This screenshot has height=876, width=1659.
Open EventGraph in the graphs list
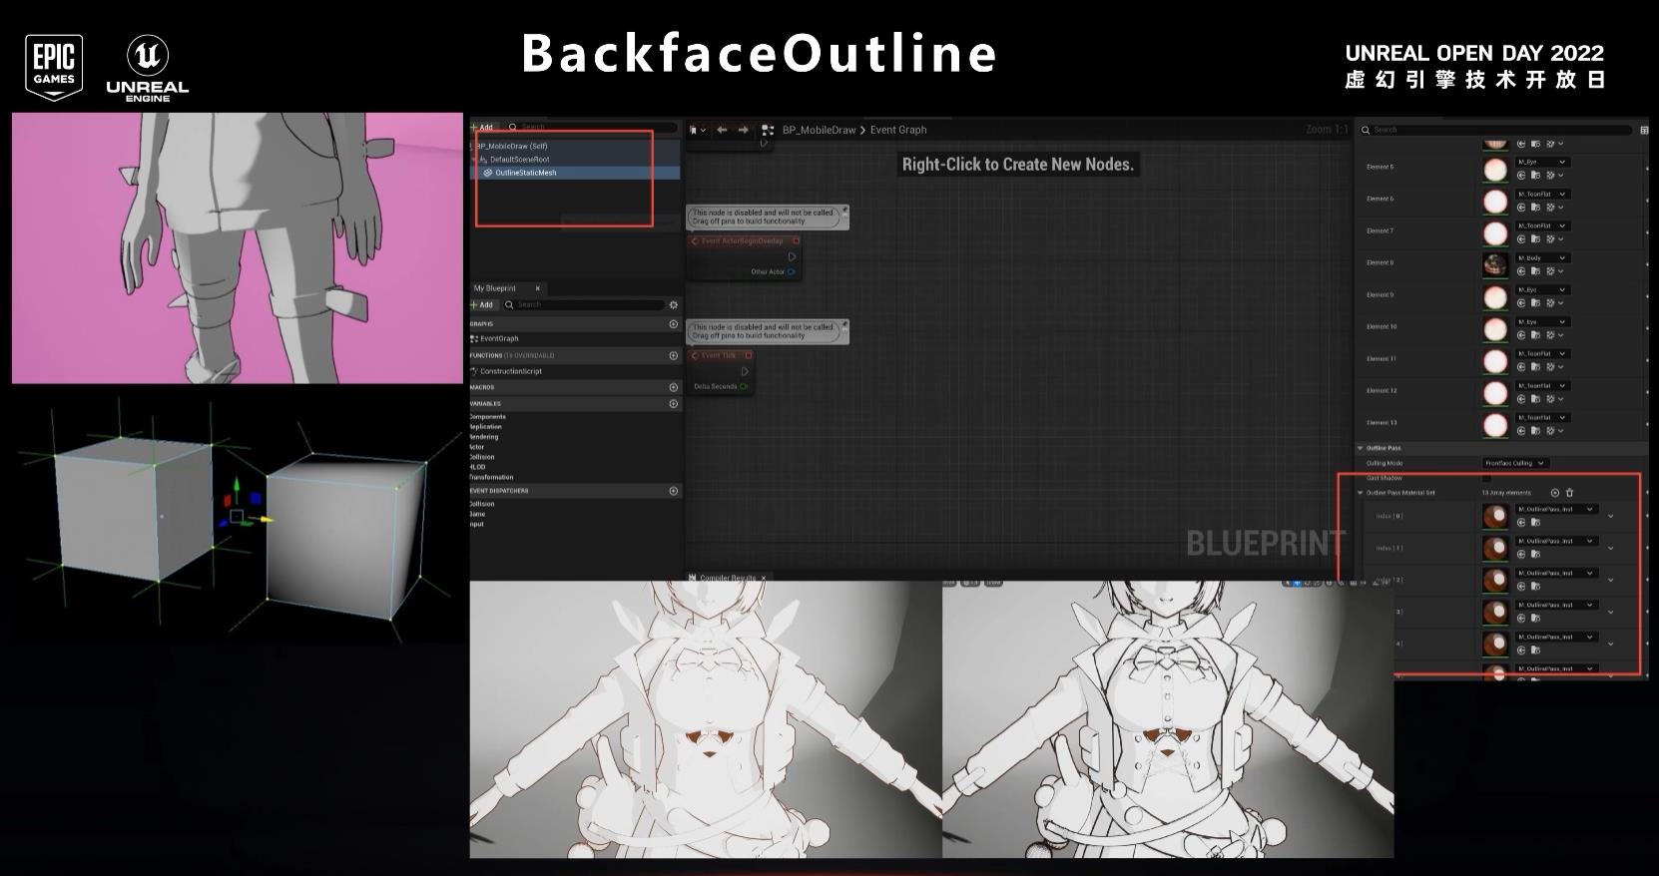click(498, 339)
